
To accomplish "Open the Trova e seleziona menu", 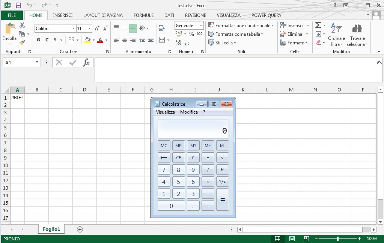I will [357, 35].
